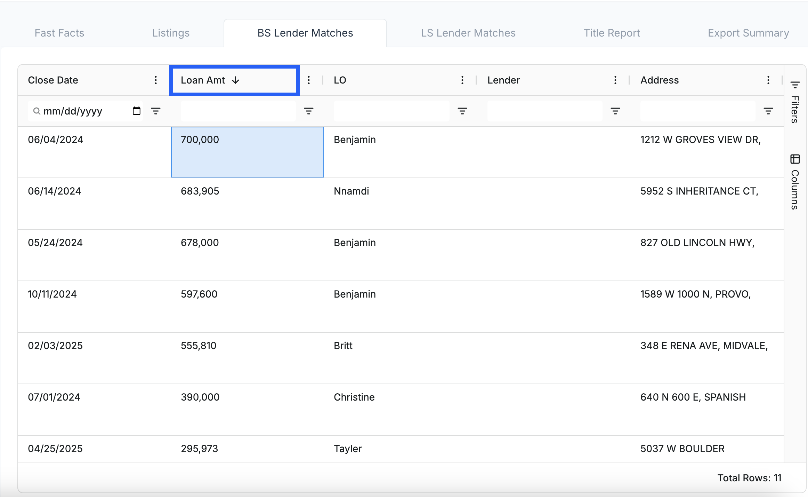
Task: Switch to the Fast Facts tab
Action: tap(59, 33)
